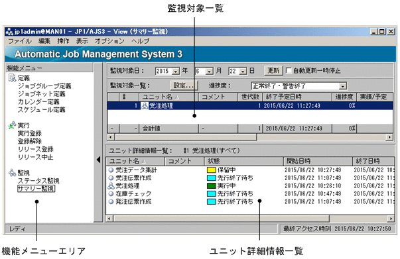Screen dimensions: 400x259
Task: Sort detail list by ユニット名 header
Action: pyautogui.click(x=135, y=161)
